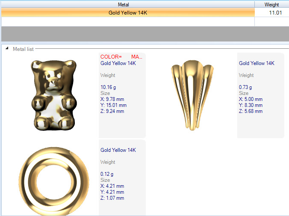Viewport: 289px width, 216px height.
Task: Click the X: 4.21 mm size value
Action: coord(112,186)
